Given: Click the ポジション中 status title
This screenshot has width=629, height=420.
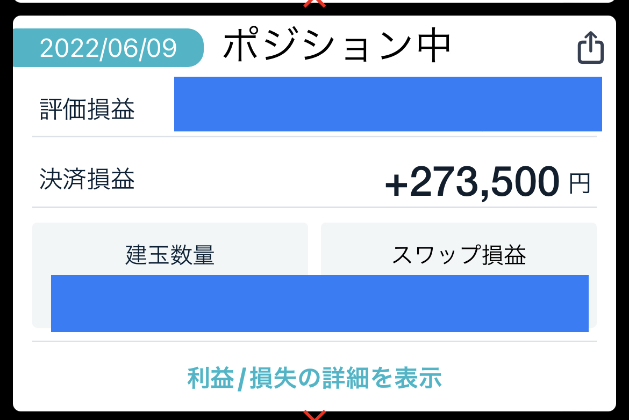Looking at the screenshot, I should [x=337, y=46].
